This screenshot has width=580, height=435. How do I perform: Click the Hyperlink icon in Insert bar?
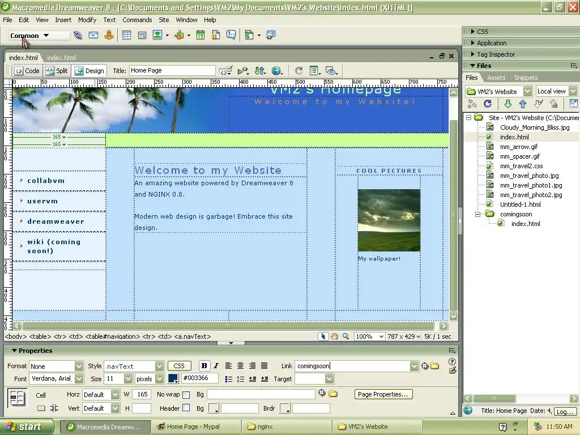tap(78, 35)
